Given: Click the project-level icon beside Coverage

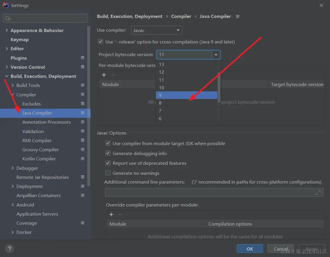Looking at the screenshot, I should point(83,223).
